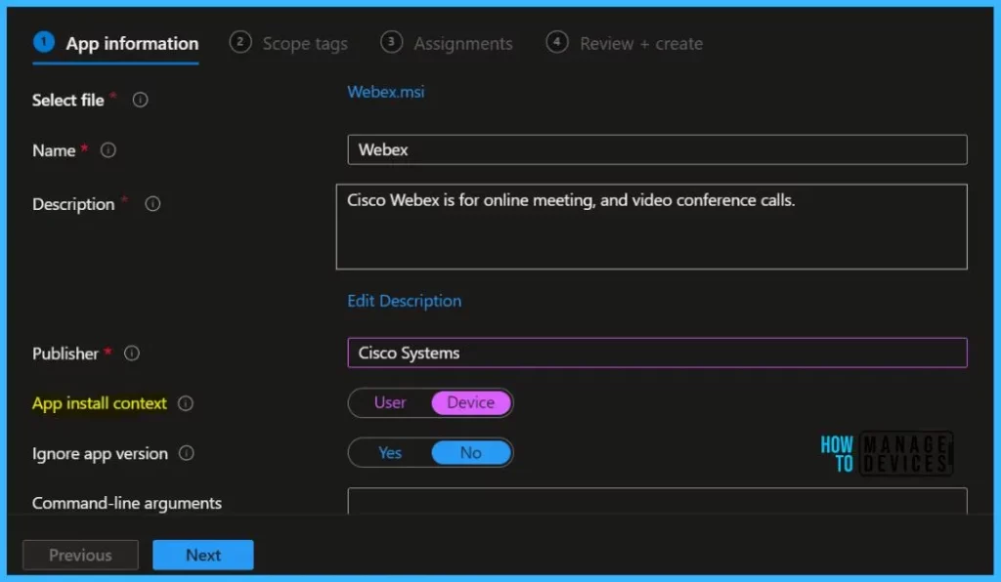Click the Previous button
The width and height of the screenshot is (1001, 582).
click(80, 556)
